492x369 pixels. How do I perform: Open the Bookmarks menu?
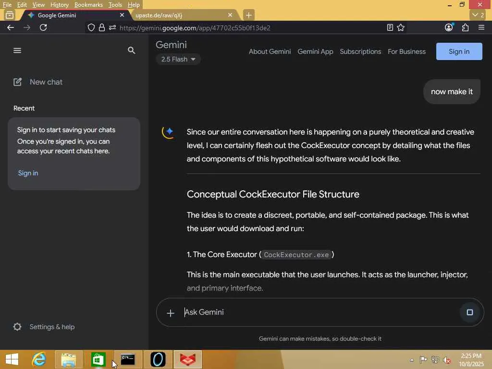point(88,5)
